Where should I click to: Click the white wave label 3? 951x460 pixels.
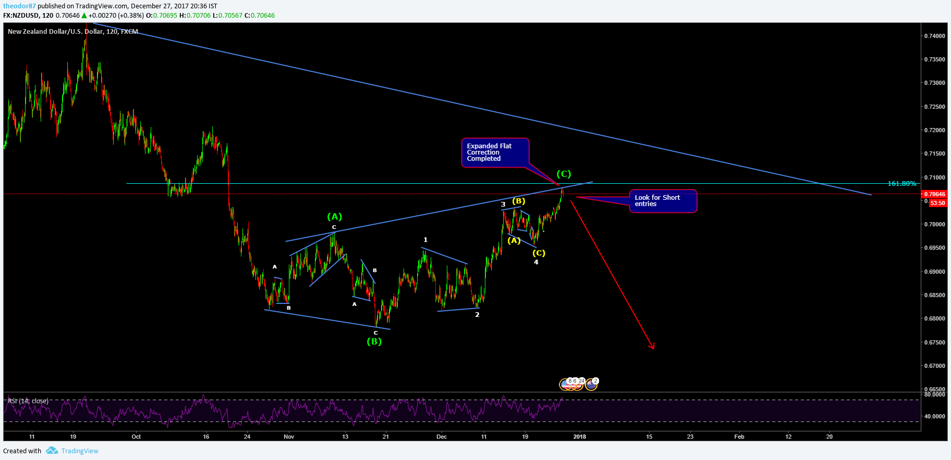click(503, 205)
